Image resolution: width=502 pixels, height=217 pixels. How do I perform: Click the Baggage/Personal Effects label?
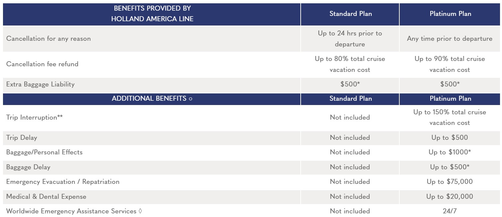click(45, 152)
